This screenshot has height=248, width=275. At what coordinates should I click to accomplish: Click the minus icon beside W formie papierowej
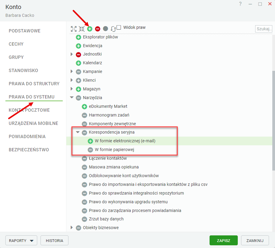click(90, 150)
